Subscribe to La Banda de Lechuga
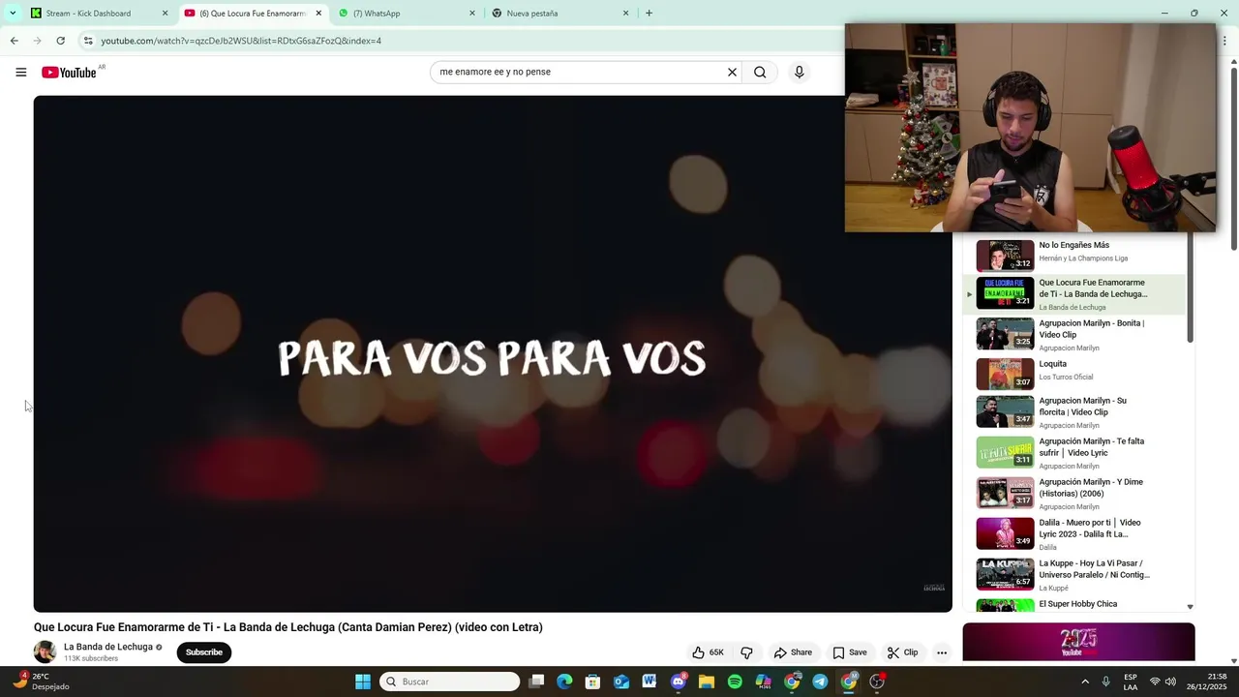 coord(204,652)
